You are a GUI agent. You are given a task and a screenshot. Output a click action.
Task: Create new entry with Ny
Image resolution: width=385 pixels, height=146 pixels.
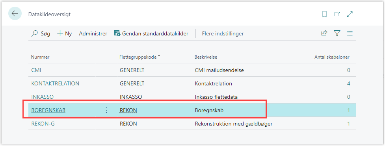click(64, 33)
